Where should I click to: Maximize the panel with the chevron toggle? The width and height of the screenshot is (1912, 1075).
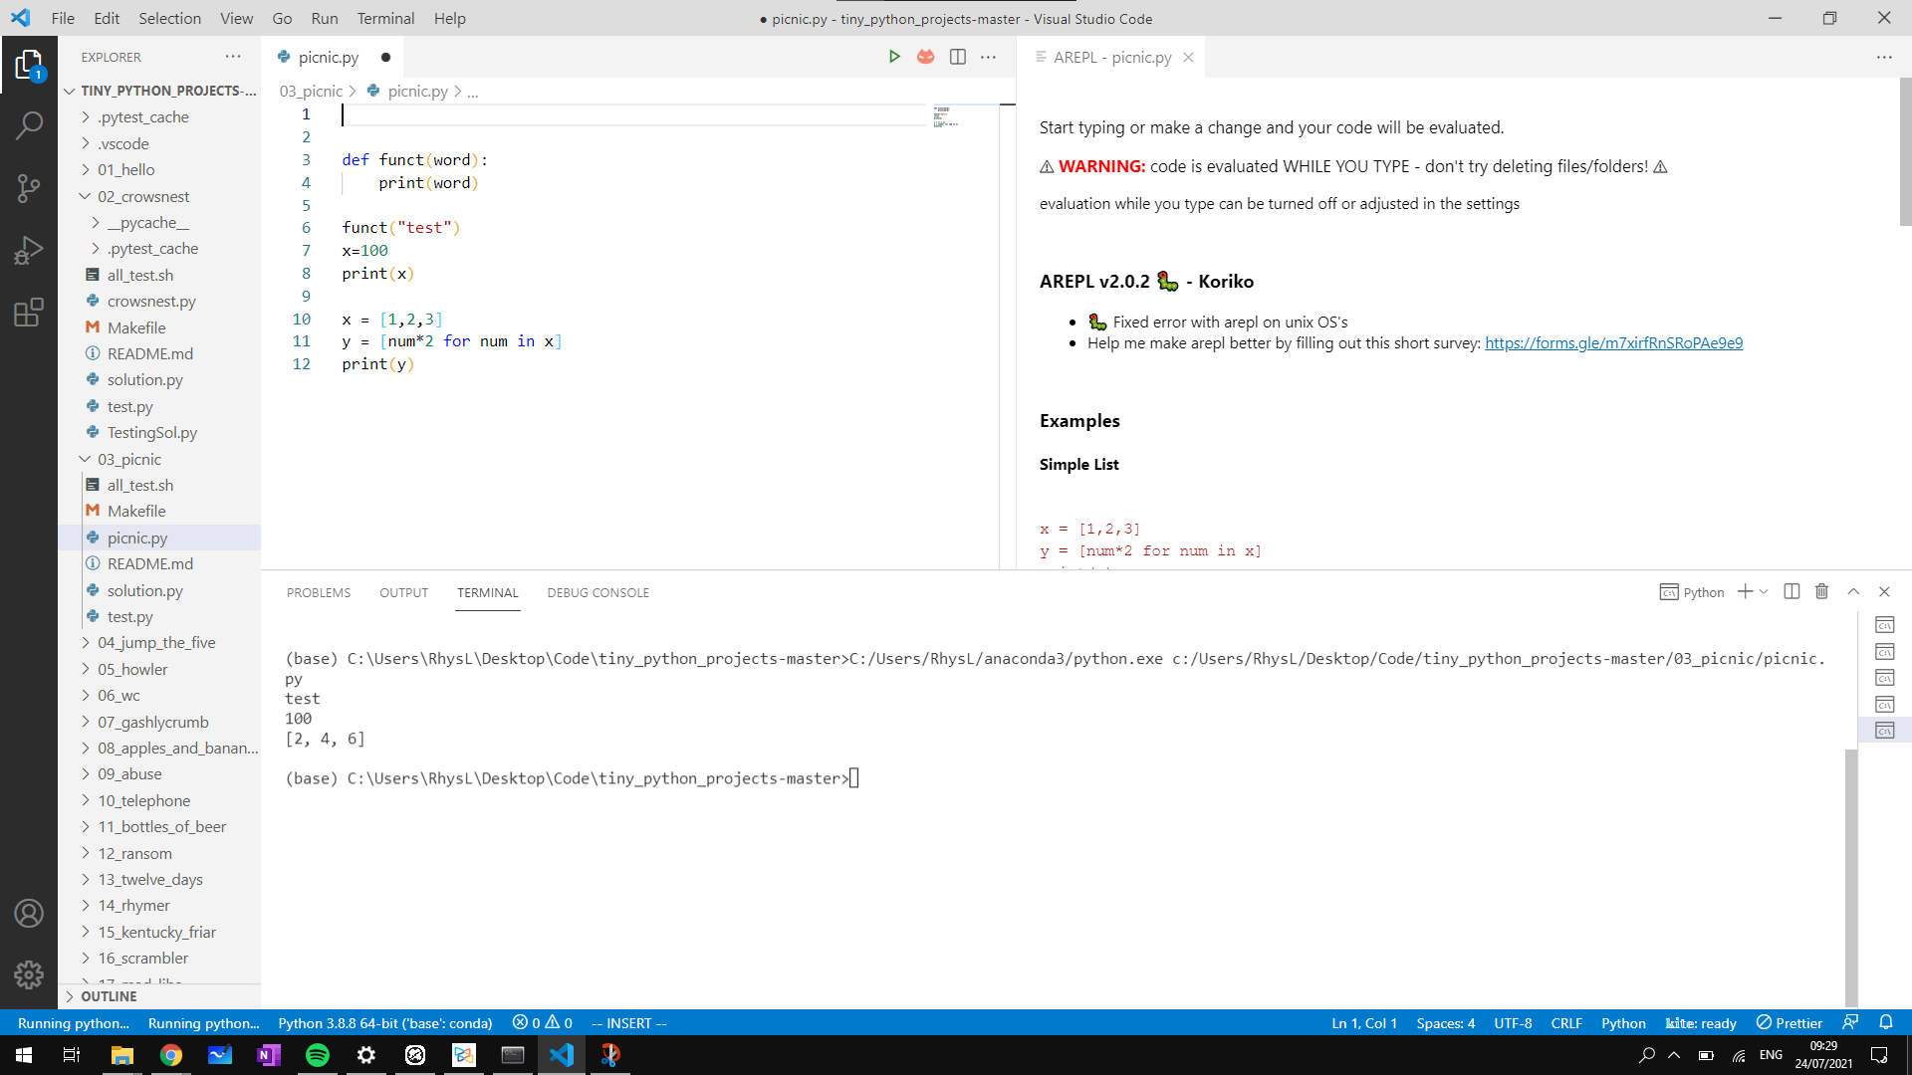[x=1853, y=591]
